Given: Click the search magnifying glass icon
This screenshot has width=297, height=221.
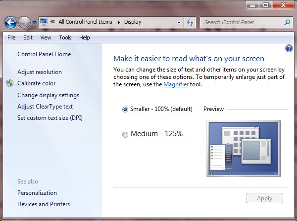Looking at the screenshot, I should 287,22.
